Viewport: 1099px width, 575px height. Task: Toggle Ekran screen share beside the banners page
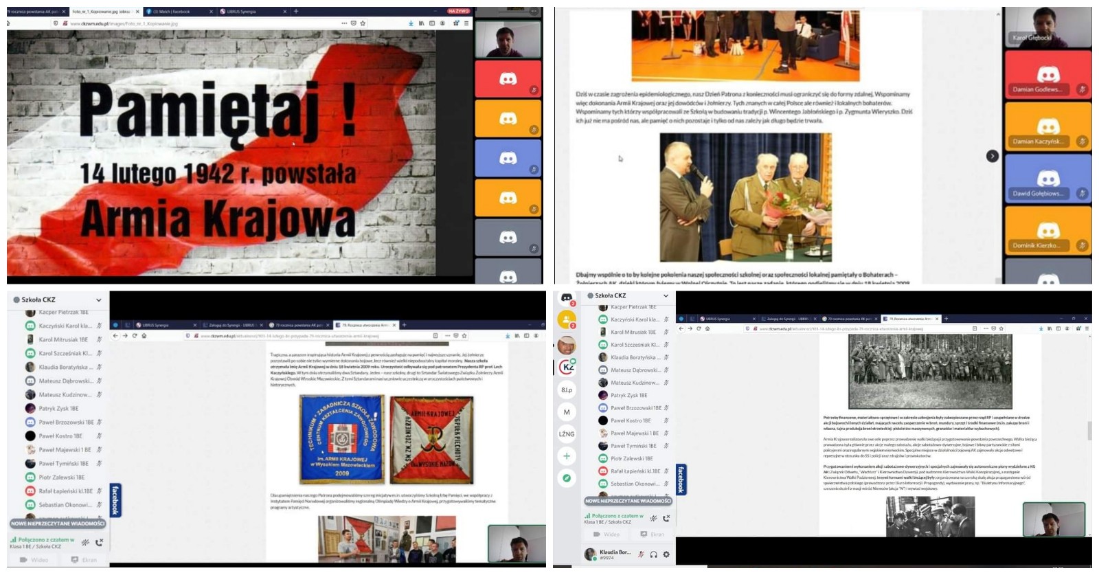tap(85, 560)
